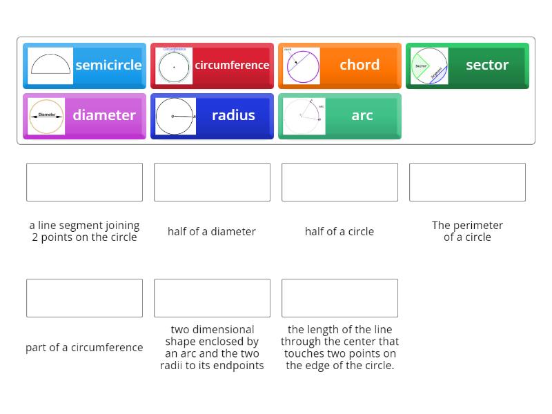Select the diameter tile in the word bank
552x414 pixels.
pyautogui.click(x=84, y=115)
